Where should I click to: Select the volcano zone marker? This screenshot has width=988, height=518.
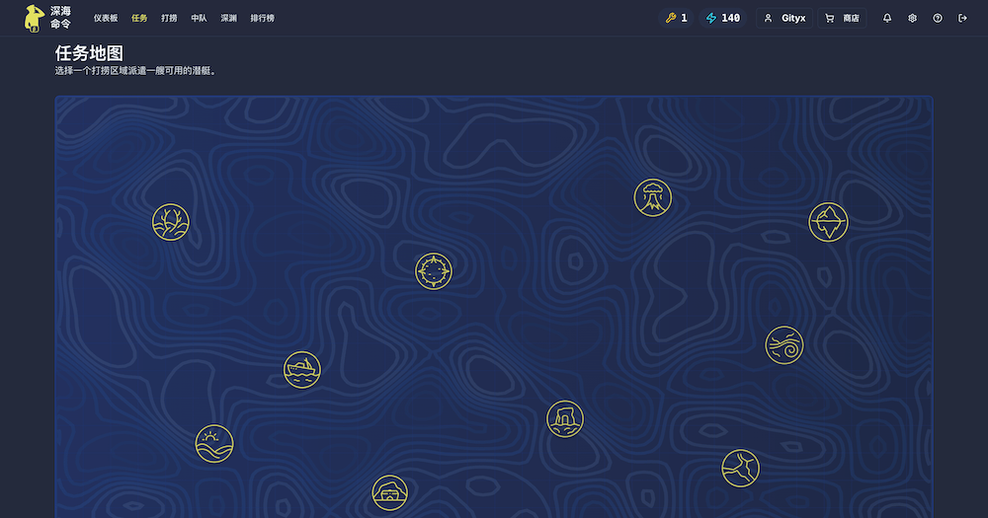(x=652, y=197)
